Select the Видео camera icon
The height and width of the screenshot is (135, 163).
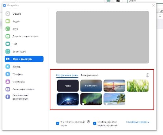coord(8,21)
